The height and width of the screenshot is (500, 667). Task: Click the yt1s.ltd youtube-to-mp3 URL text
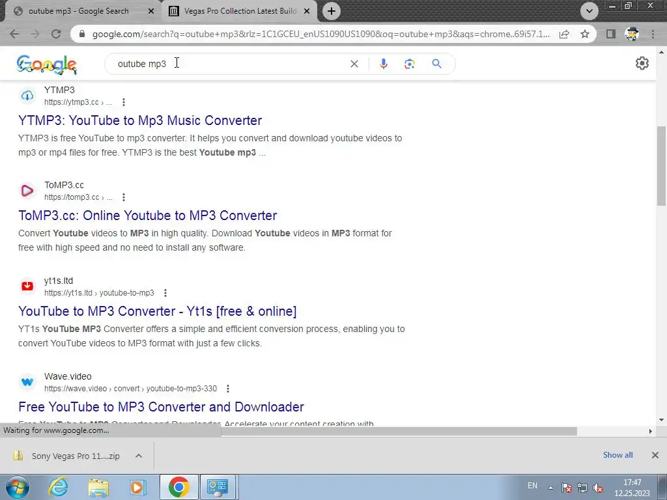[x=99, y=293]
